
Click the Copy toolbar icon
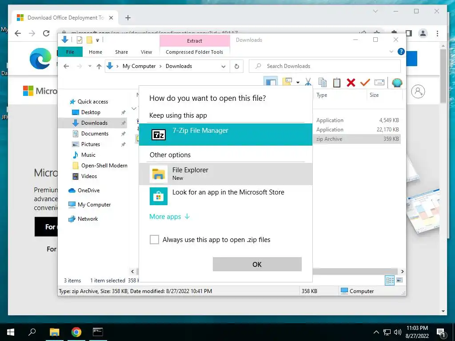pos(323,83)
